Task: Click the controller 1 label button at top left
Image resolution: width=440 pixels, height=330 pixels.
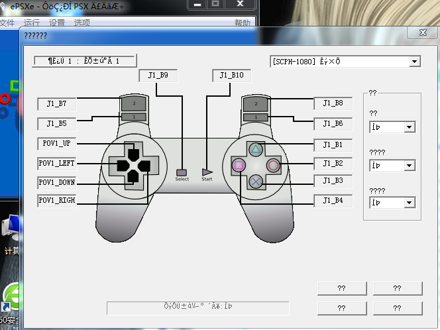Action: [84, 61]
